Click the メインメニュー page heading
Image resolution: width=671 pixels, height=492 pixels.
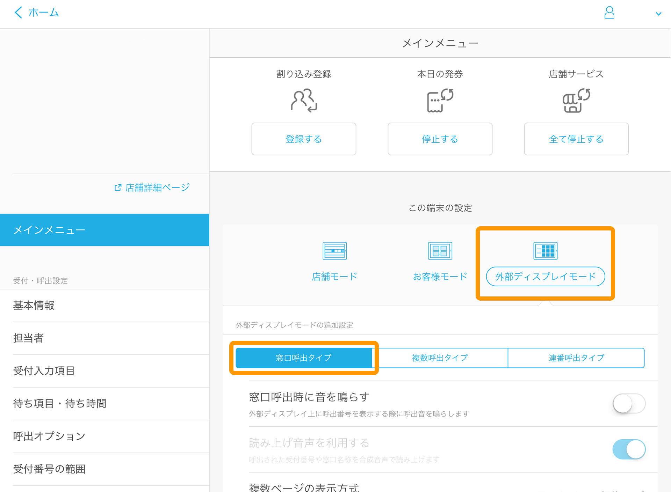tap(440, 43)
